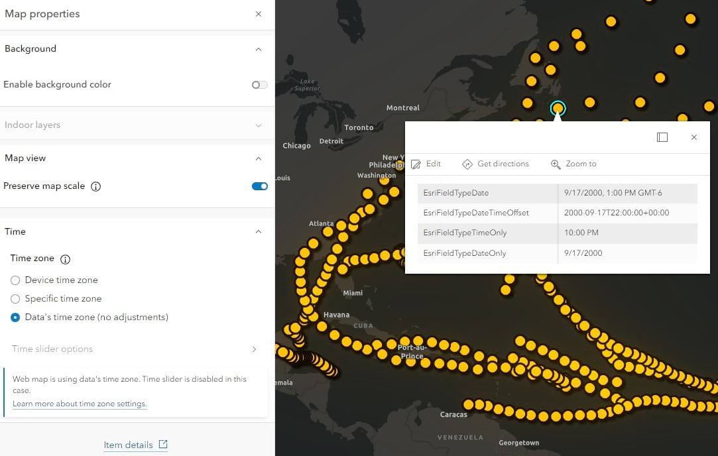The width and height of the screenshot is (718, 456).
Task: Turn off Preserve map scale toggle
Action: click(259, 186)
